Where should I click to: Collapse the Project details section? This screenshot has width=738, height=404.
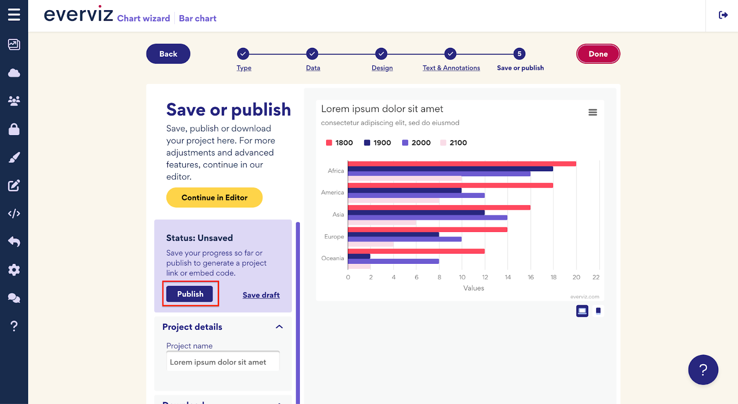[x=279, y=327]
